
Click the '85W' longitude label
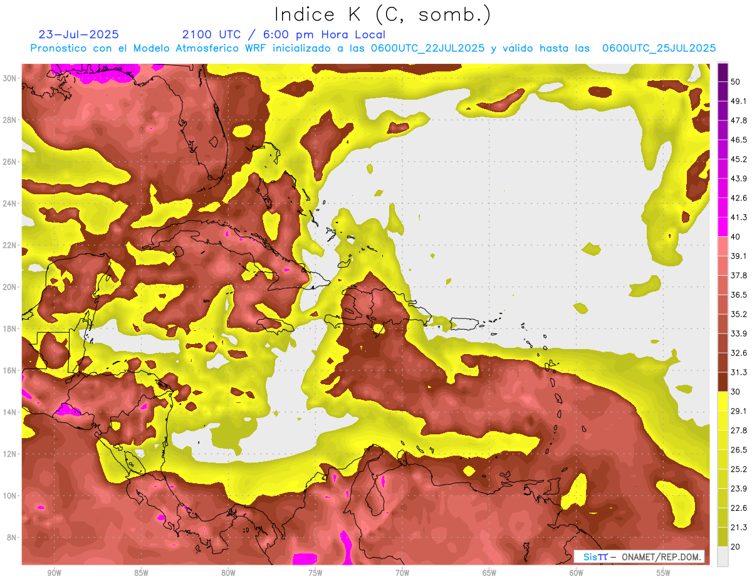(141, 573)
